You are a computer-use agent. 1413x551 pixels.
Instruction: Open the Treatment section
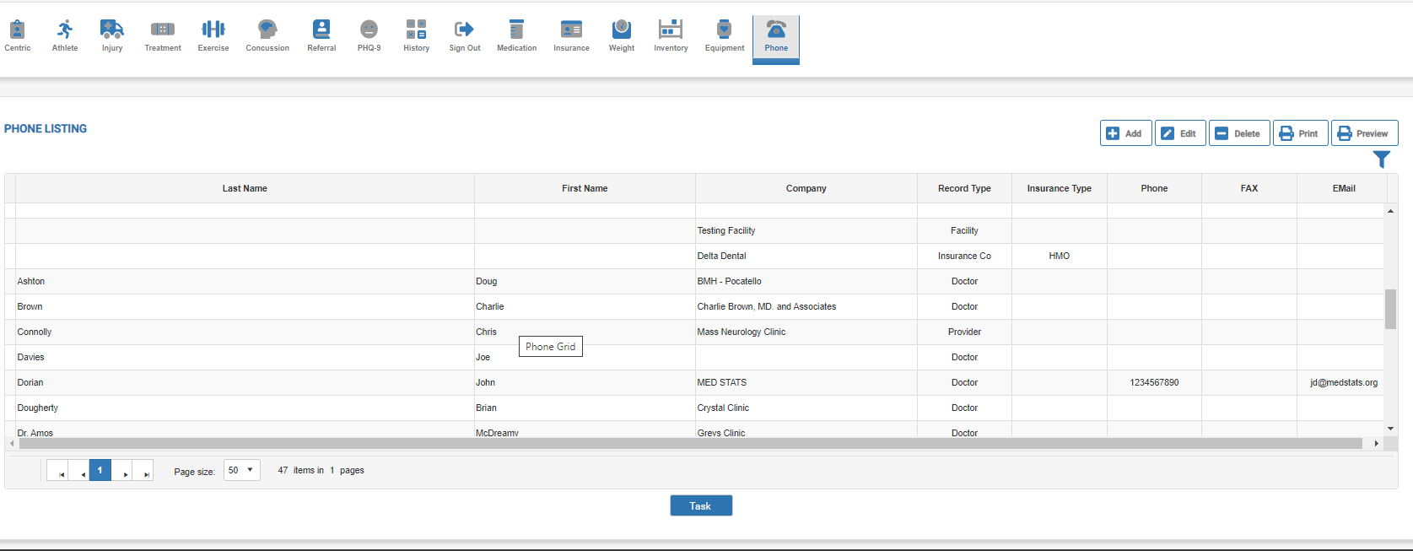coord(163,36)
